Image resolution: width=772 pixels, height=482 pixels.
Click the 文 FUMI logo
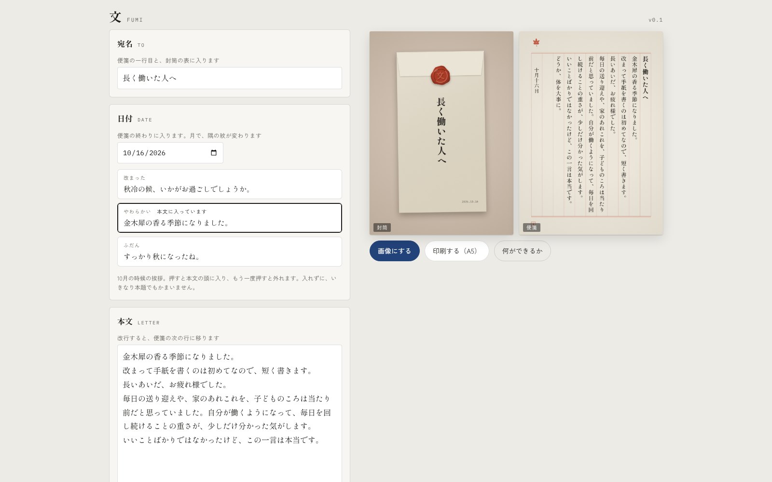tap(126, 17)
